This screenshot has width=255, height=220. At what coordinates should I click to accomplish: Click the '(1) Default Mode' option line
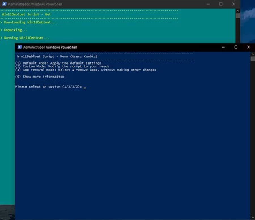coord(58,63)
